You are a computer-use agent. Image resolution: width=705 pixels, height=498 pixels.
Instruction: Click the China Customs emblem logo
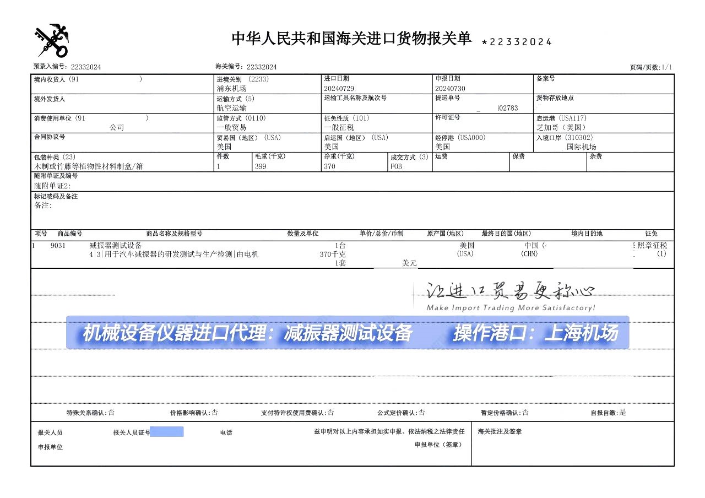(x=52, y=41)
